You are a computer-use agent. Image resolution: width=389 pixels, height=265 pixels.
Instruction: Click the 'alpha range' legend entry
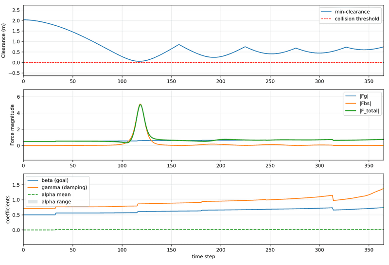pyautogui.click(x=50, y=202)
